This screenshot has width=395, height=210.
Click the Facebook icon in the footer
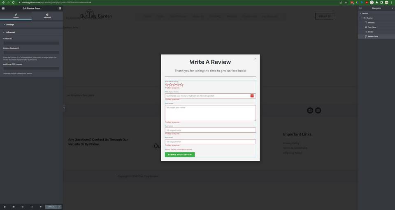pos(310,111)
